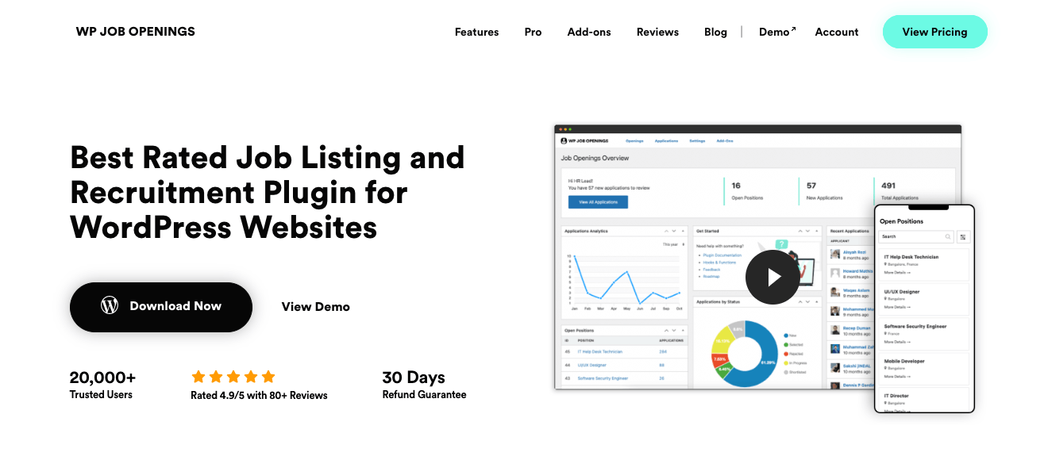The width and height of the screenshot is (1048, 460).
Task: Click the mobile Open Positions search field
Action: tap(917, 236)
